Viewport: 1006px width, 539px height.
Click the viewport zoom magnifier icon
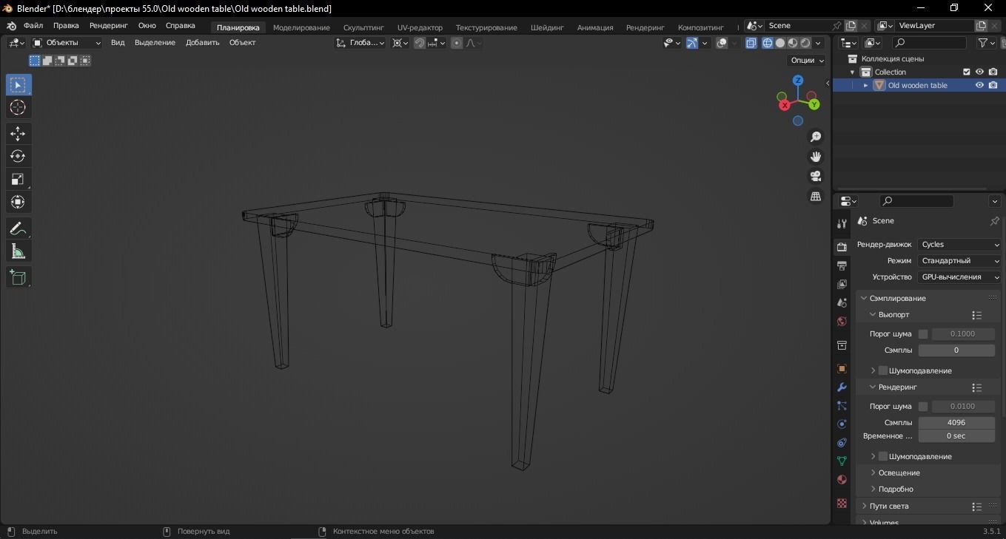[x=816, y=137]
